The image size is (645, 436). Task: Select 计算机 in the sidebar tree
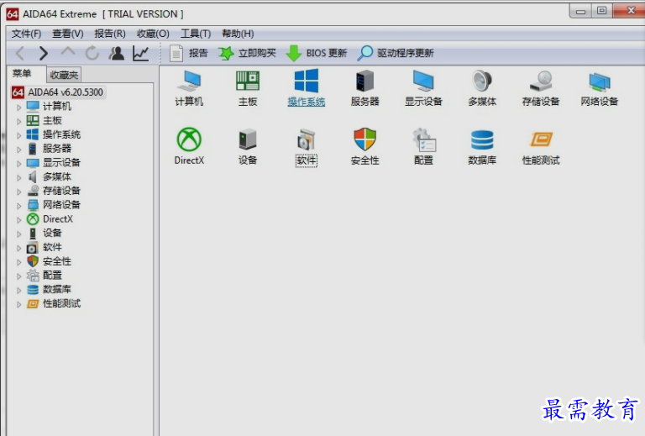click(x=57, y=106)
